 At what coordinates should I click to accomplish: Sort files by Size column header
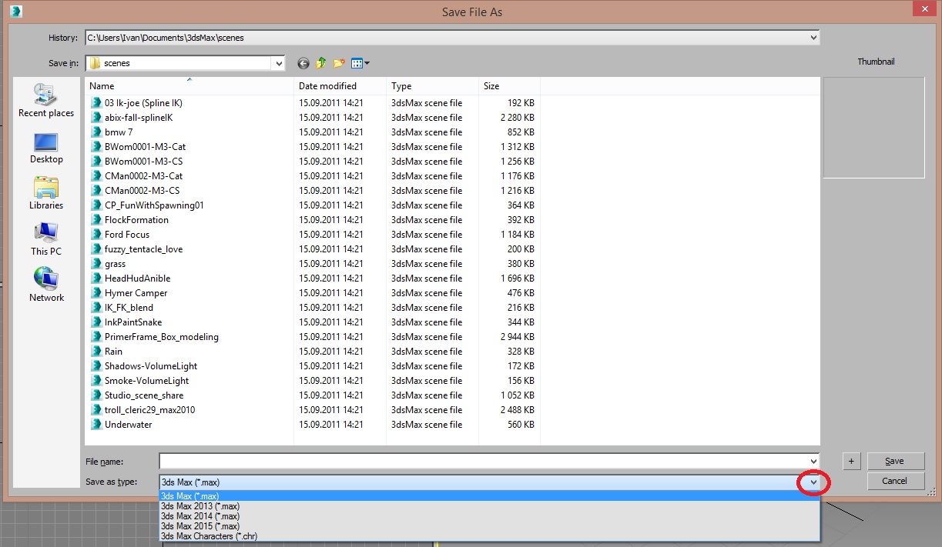pyautogui.click(x=509, y=86)
